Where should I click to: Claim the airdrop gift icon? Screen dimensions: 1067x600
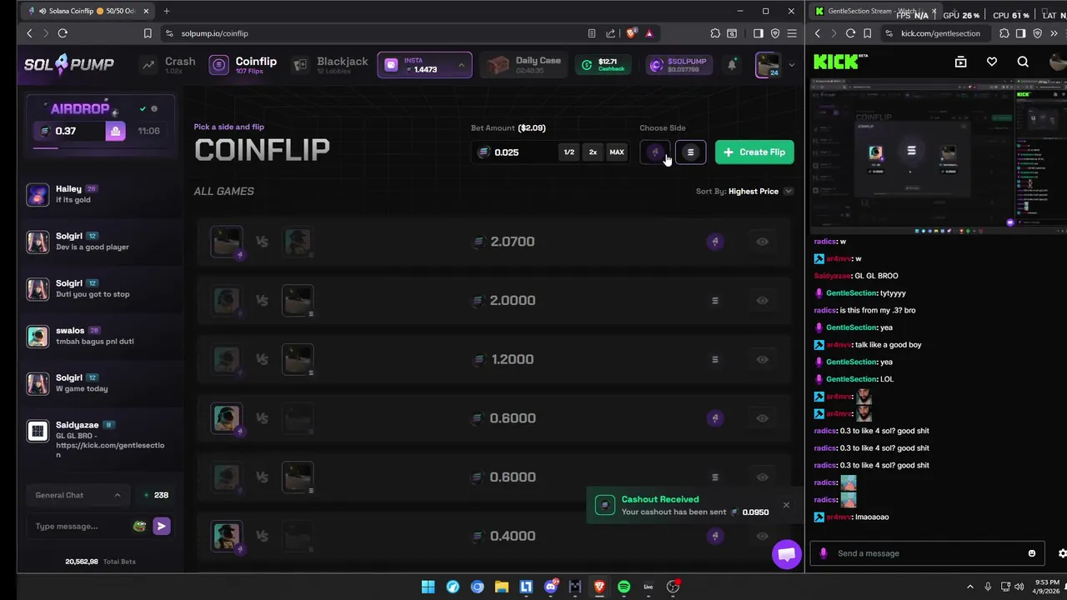click(116, 131)
